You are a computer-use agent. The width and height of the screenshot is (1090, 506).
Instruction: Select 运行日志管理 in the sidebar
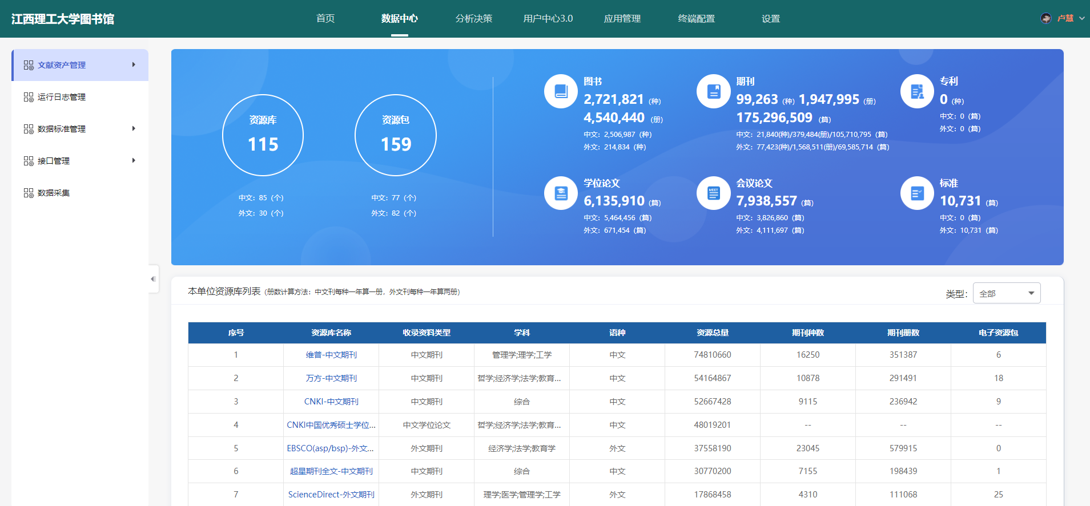pos(62,97)
